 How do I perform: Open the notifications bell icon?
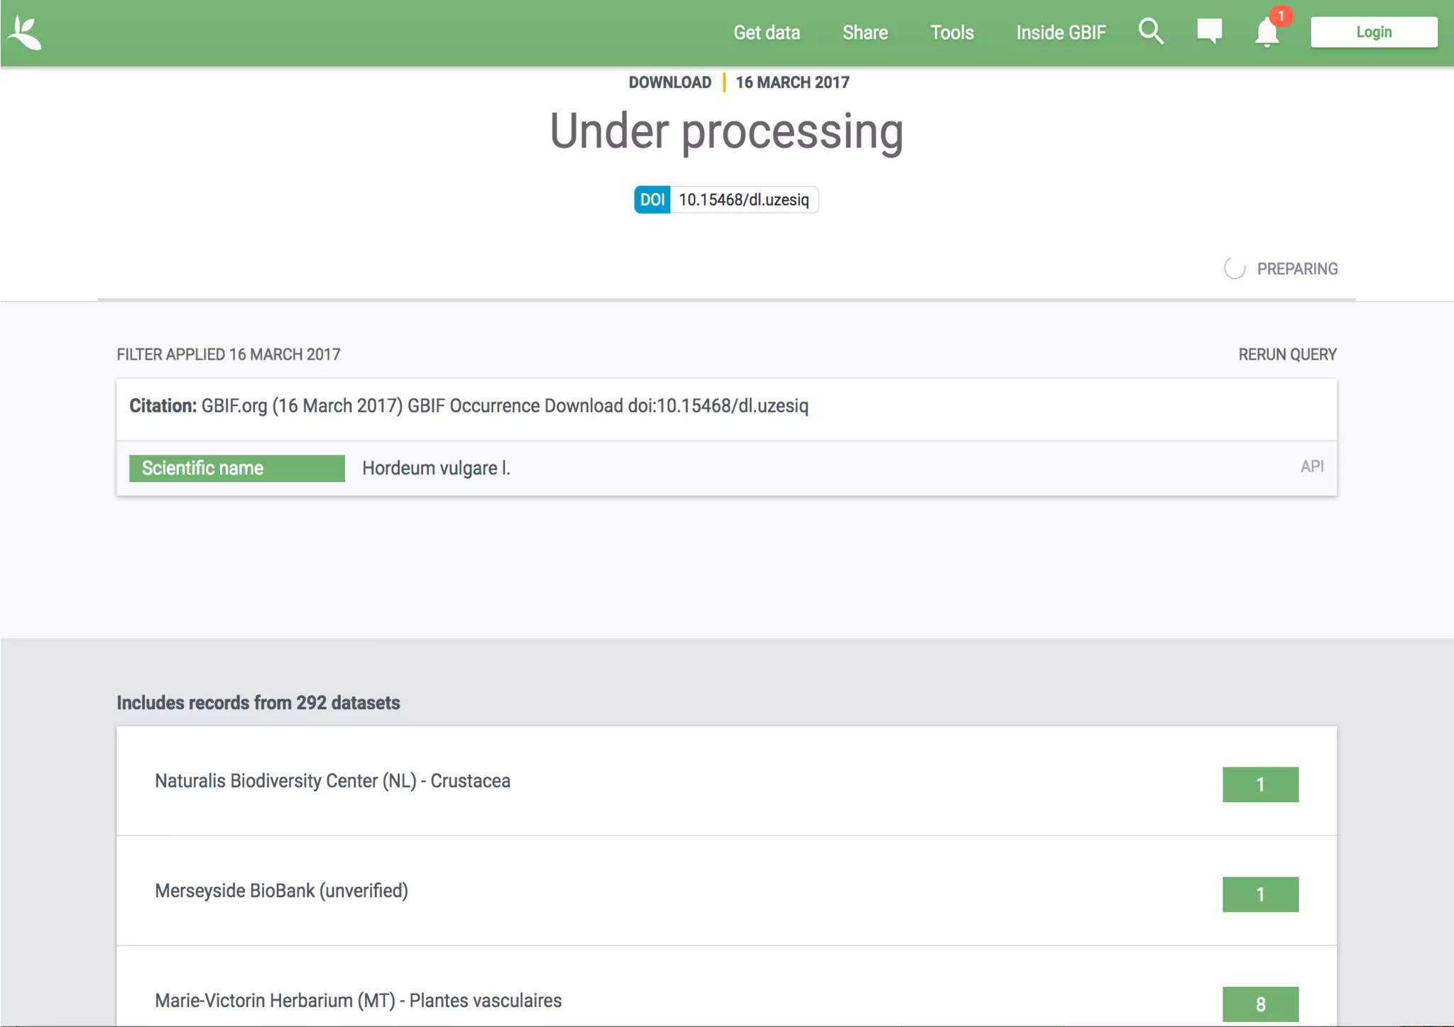pos(1266,34)
